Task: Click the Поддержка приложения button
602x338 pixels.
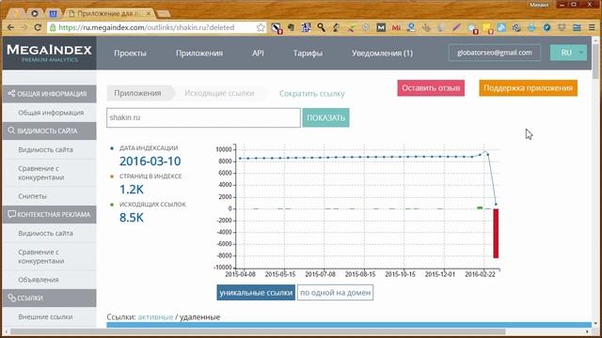Action: click(528, 88)
